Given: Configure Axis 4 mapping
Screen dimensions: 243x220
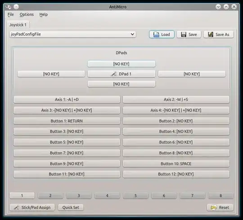Looking at the screenshot, I should pyautogui.click(x=176, y=110).
